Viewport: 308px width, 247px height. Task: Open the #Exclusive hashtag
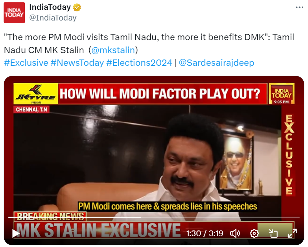[26, 63]
